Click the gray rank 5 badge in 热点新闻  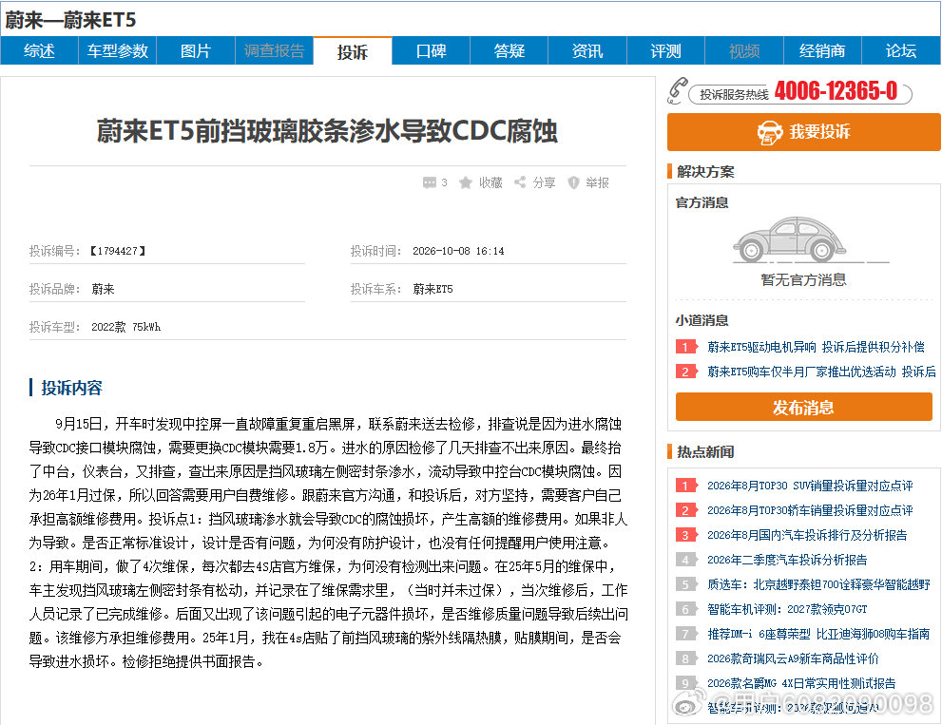tap(686, 584)
